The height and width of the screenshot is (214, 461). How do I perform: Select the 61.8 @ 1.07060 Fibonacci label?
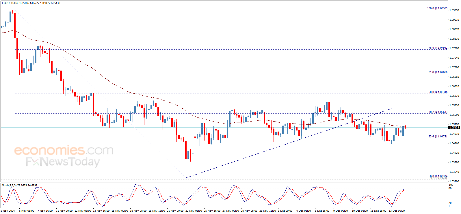[438, 72]
